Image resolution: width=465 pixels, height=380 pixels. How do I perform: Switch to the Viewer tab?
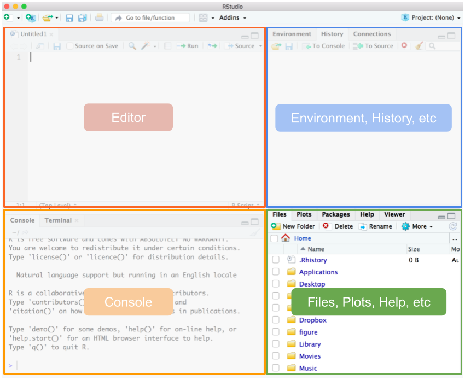pyautogui.click(x=394, y=214)
